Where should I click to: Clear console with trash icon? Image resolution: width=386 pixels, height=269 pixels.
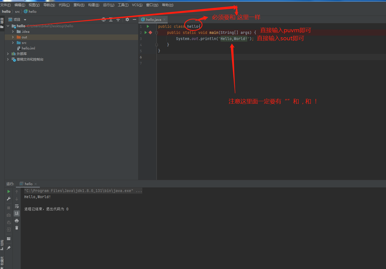click(17, 228)
